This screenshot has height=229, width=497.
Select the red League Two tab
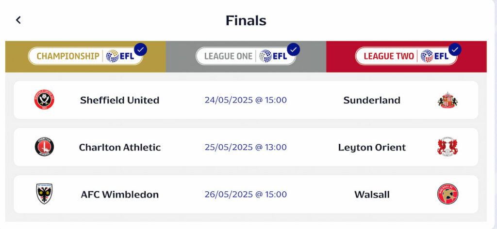click(406, 57)
